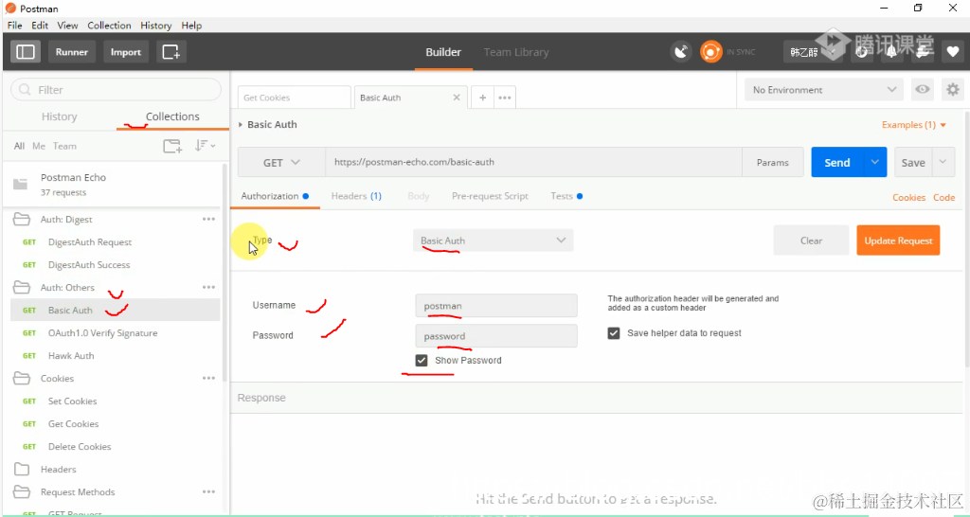Open the Examples (1) dropdown
Image resolution: width=970 pixels, height=517 pixels.
(914, 125)
